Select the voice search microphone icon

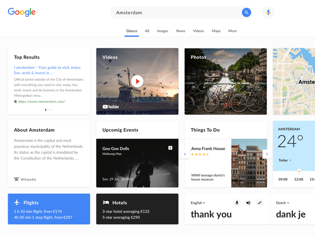(268, 12)
